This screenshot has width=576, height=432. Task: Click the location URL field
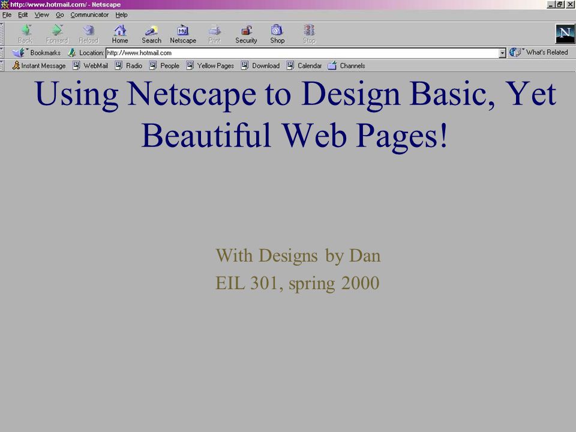click(302, 53)
